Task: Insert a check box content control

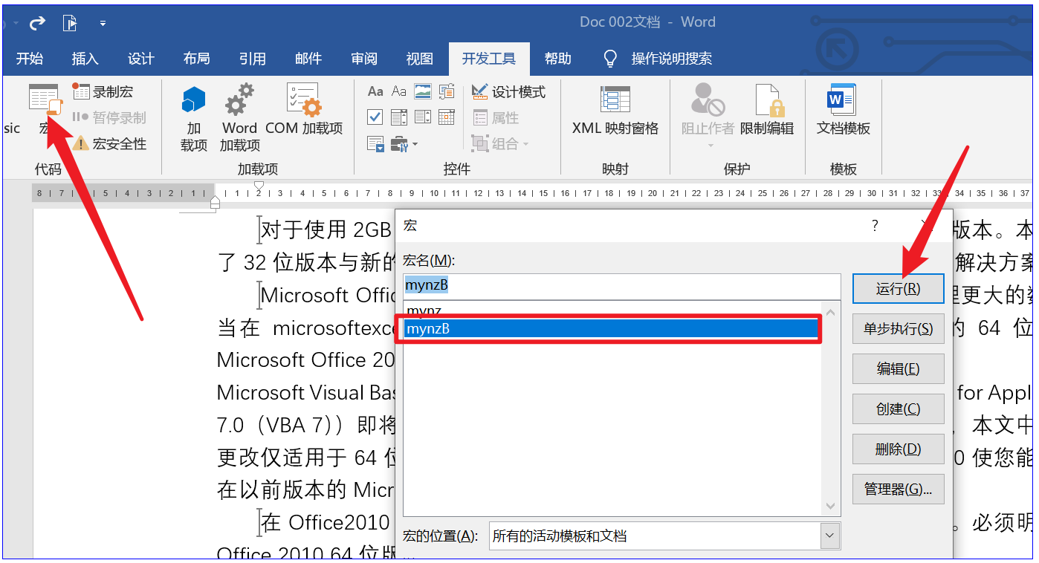Action: coord(375,117)
